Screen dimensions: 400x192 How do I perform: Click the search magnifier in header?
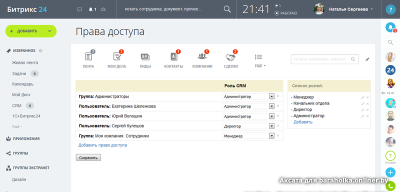click(227, 9)
